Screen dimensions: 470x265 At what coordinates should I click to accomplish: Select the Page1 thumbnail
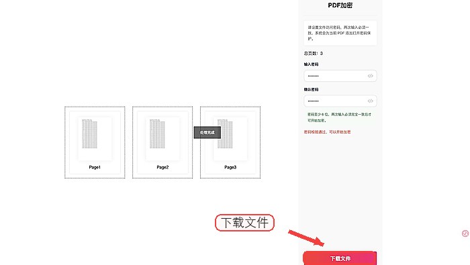pos(95,142)
